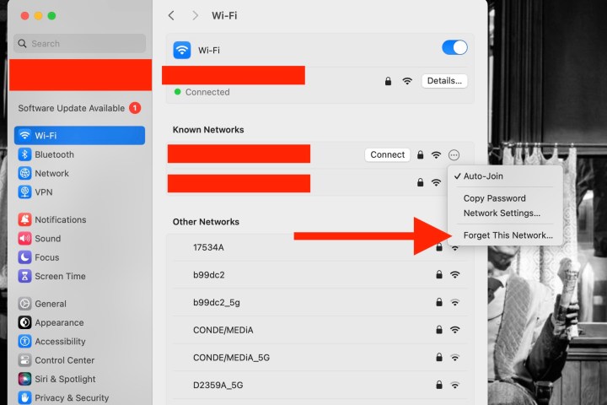This screenshot has width=607, height=405.
Task: Go forward using the right chevron
Action: point(196,15)
